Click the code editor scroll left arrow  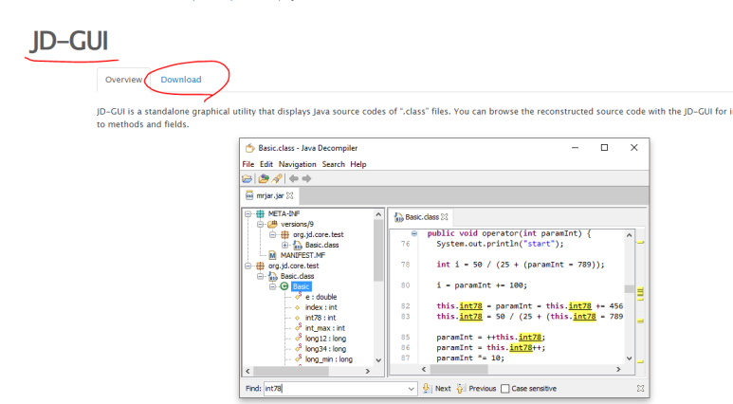point(424,370)
